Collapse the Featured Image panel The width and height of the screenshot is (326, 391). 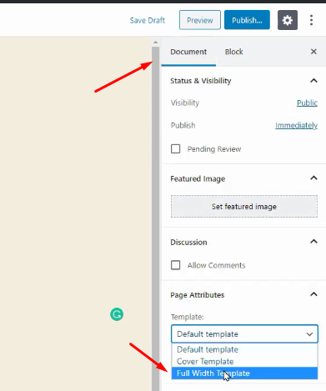313,178
